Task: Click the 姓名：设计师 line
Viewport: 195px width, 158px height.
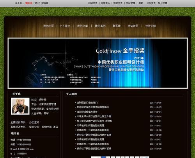Action: tap(39, 100)
